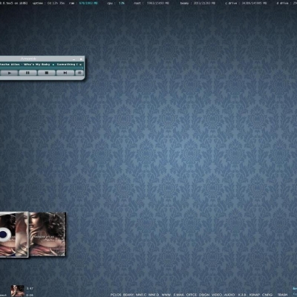297x297 pixels.
Task: Open the TRASH launcher
Action: [x=282, y=295]
